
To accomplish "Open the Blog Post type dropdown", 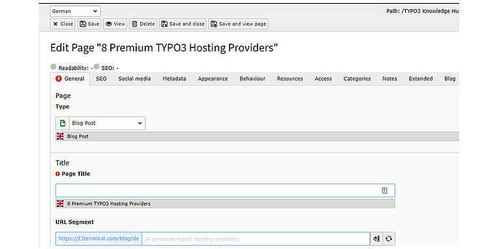I will [107, 123].
